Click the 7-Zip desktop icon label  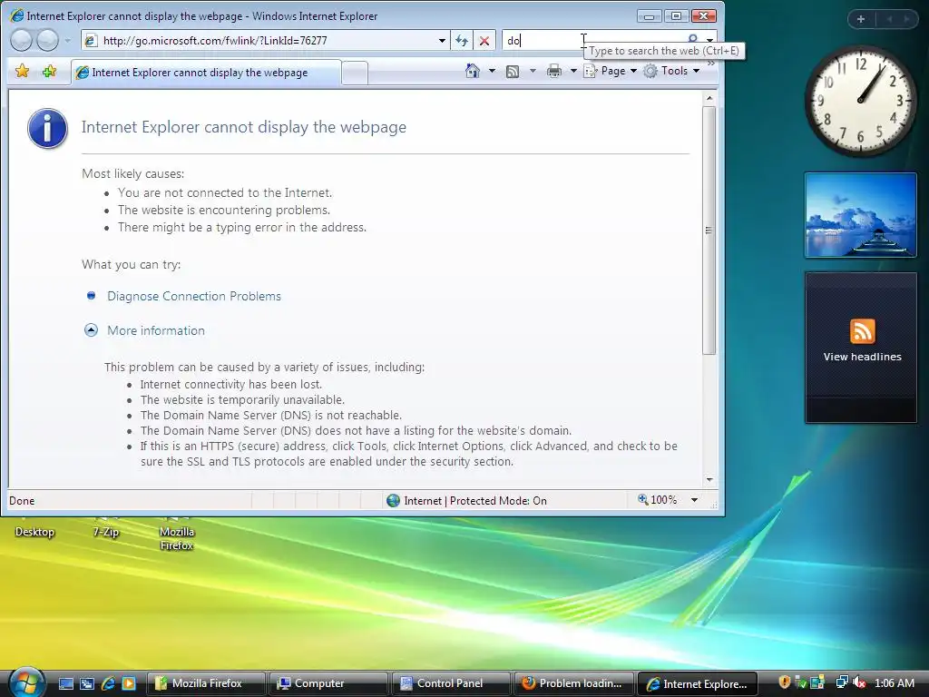(x=105, y=532)
